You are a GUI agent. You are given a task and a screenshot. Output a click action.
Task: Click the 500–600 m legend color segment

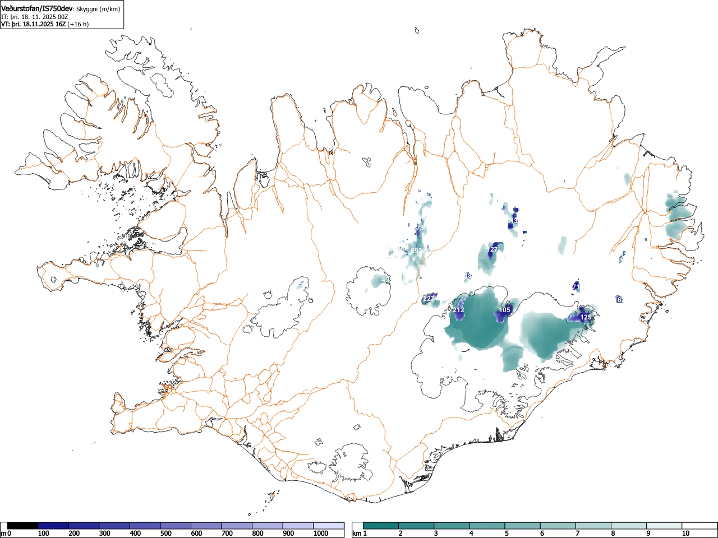[x=175, y=526]
